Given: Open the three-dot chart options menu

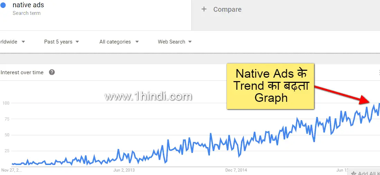Looking at the screenshot, I should tap(379, 72).
